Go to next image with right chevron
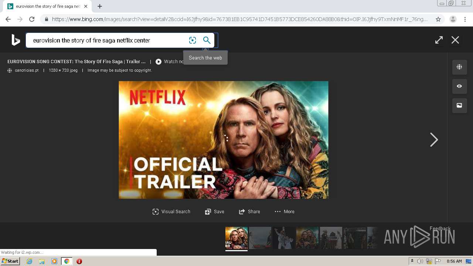The image size is (473, 266). pyautogui.click(x=434, y=140)
